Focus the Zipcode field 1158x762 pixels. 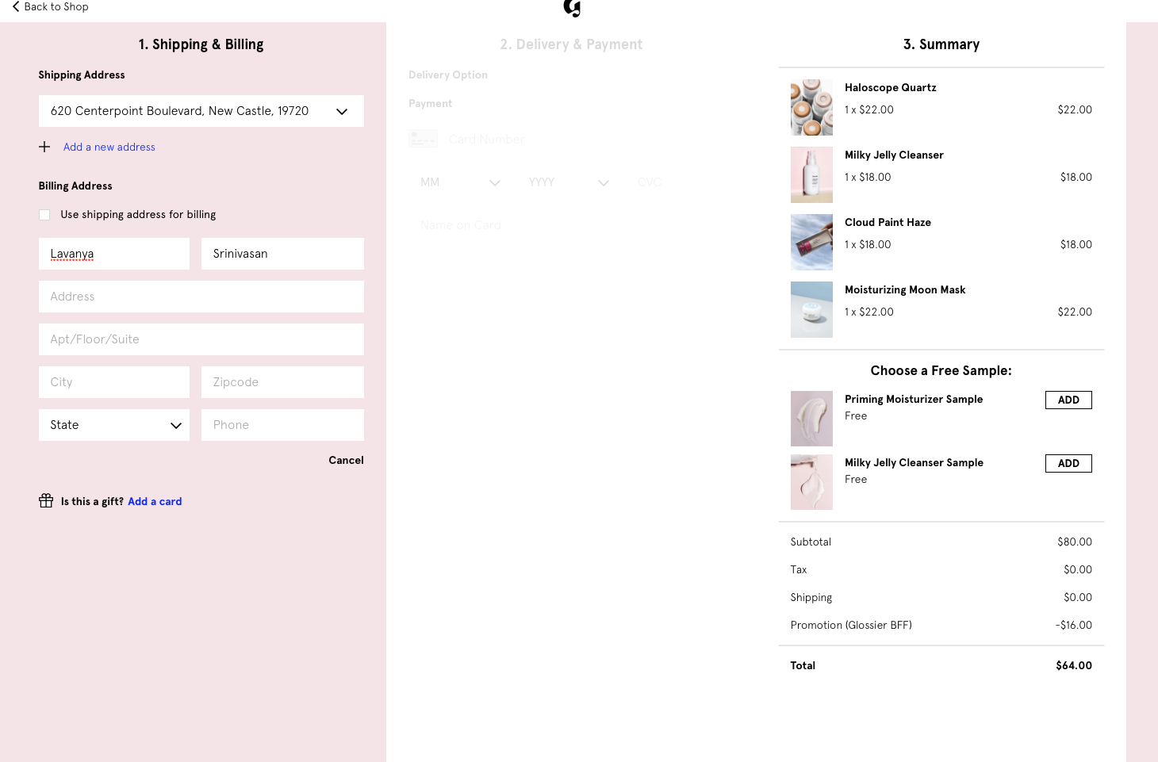[x=282, y=382]
